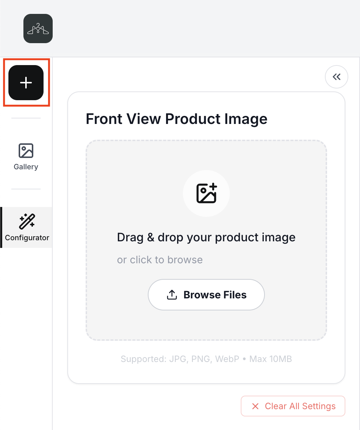Click the Browse Files button
The height and width of the screenshot is (430, 360).
pyautogui.click(x=206, y=295)
